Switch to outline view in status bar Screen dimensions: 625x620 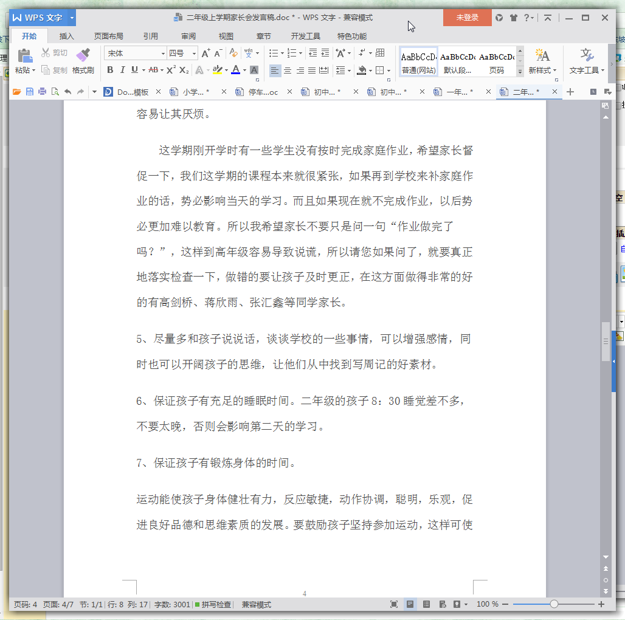pos(426,604)
